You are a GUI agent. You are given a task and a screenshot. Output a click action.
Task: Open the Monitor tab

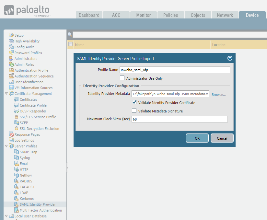pyautogui.click(x=143, y=15)
